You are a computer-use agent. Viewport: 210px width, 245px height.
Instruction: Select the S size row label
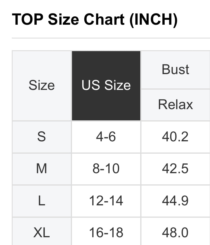(x=42, y=137)
